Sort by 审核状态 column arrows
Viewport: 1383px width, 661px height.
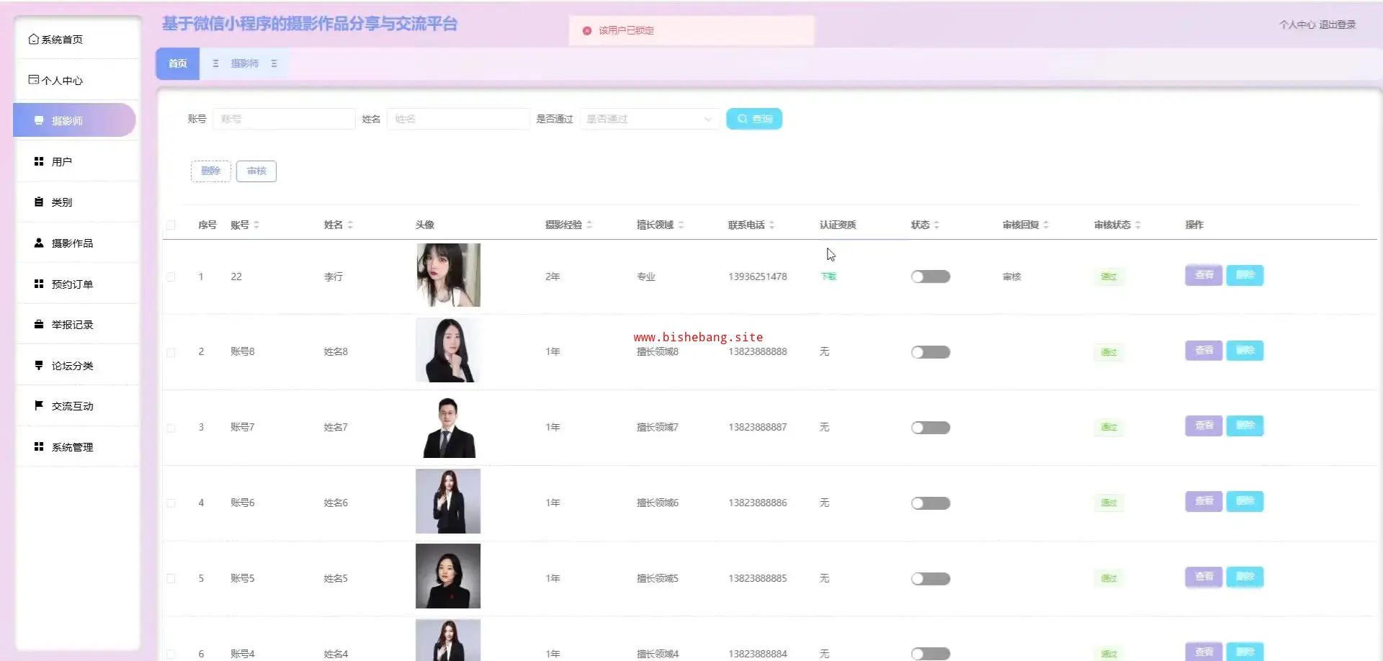point(1137,225)
